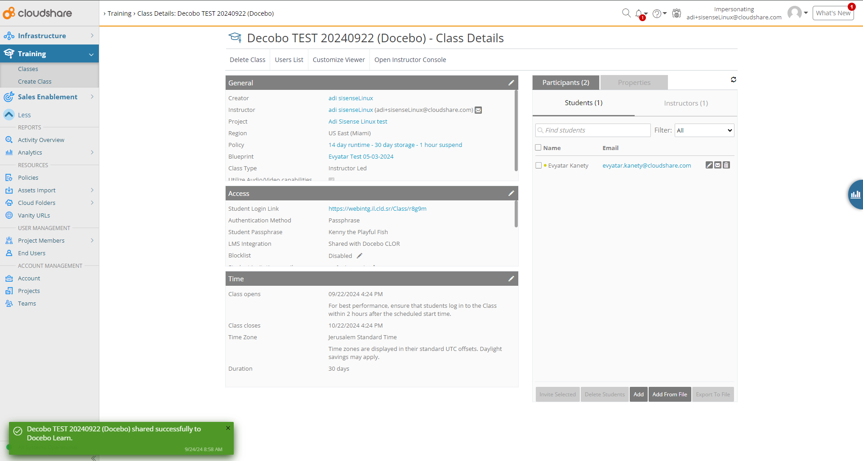Close the success notification toast
This screenshot has height=461, width=863.
(x=228, y=428)
